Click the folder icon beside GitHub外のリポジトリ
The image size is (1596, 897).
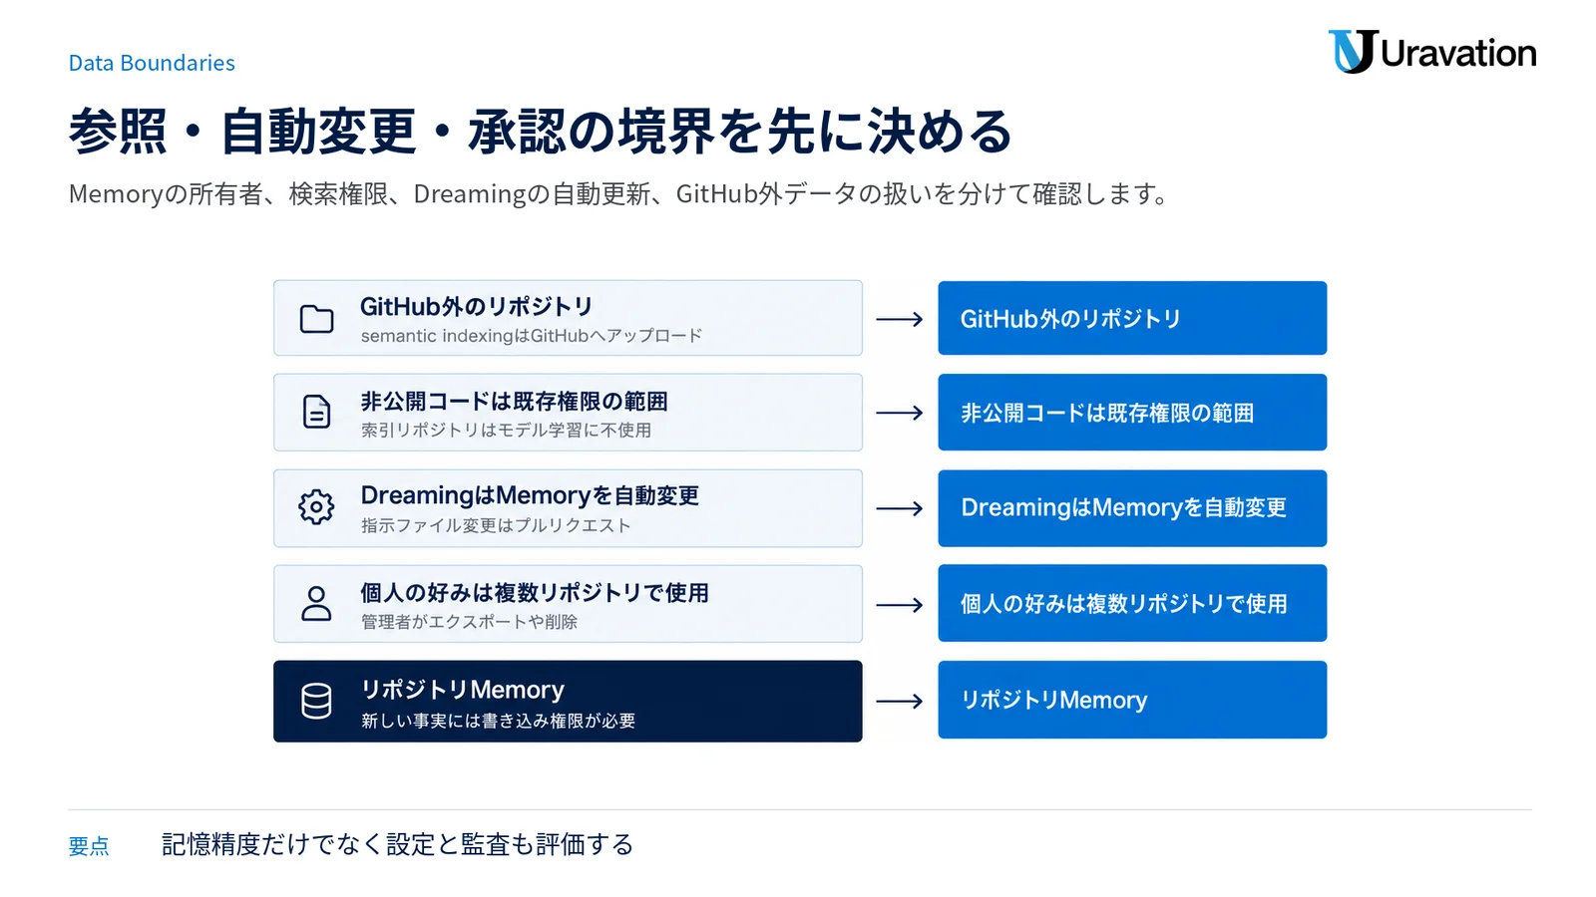pos(316,319)
